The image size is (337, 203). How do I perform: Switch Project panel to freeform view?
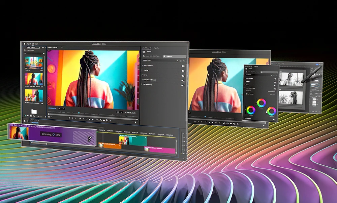click(x=33, y=116)
